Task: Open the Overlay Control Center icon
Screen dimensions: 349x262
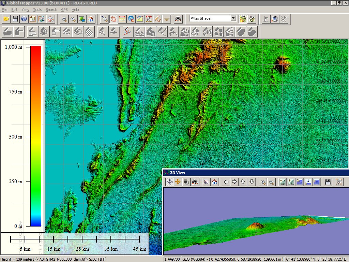Action: [x=33, y=19]
